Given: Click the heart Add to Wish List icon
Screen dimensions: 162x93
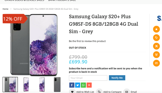Looking at the screenshot, I should 72,91.
